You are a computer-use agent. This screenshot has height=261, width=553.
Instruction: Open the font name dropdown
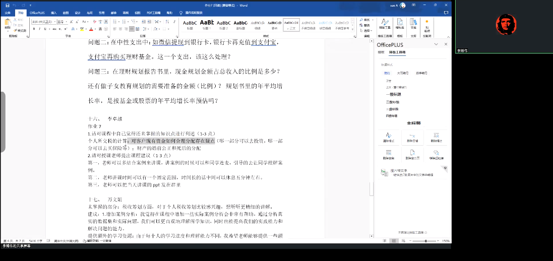click(x=54, y=22)
